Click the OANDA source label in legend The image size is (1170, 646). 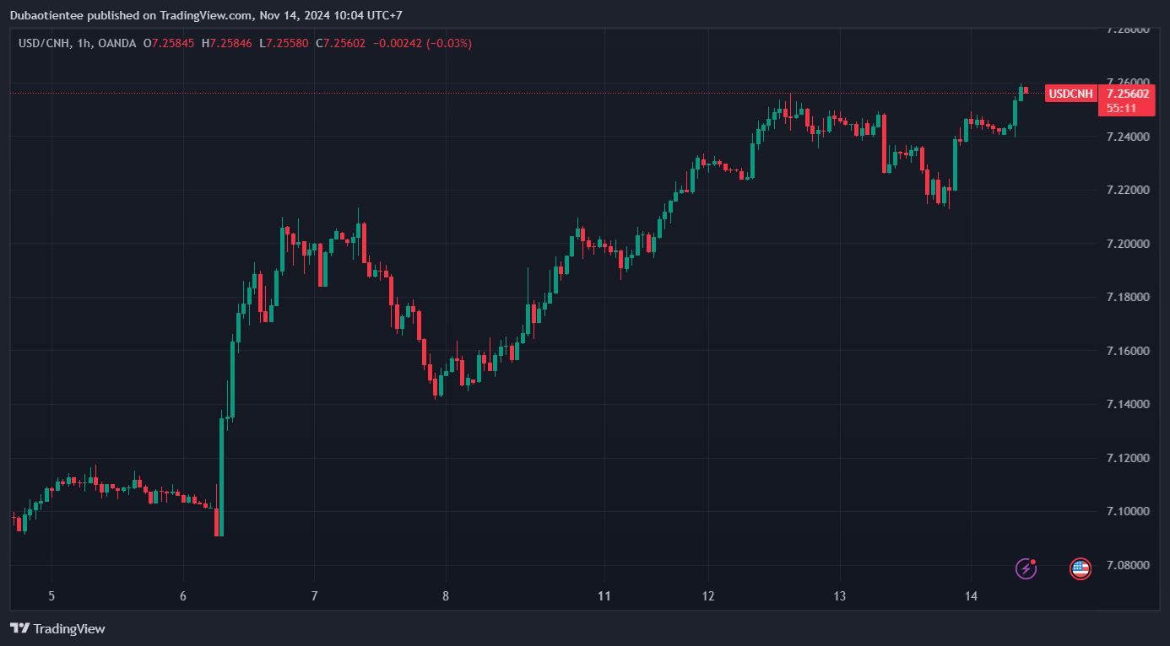116,43
